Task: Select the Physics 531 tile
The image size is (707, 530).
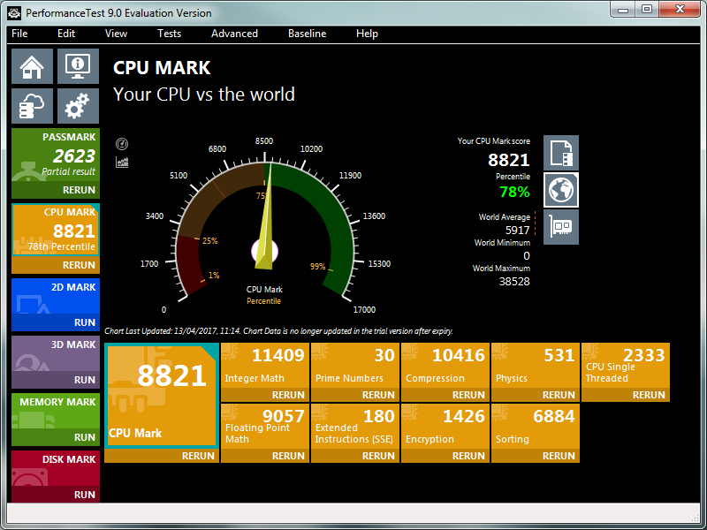Action: pyautogui.click(x=536, y=366)
